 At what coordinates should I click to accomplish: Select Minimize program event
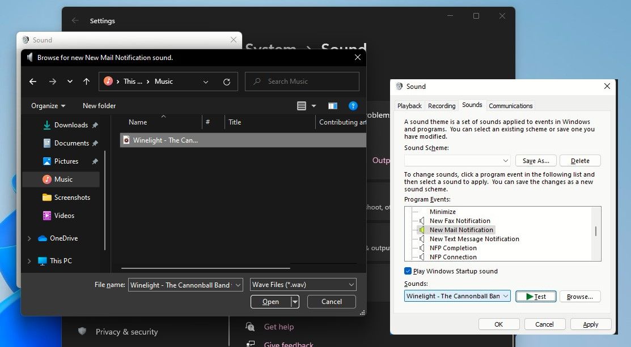tap(442, 212)
